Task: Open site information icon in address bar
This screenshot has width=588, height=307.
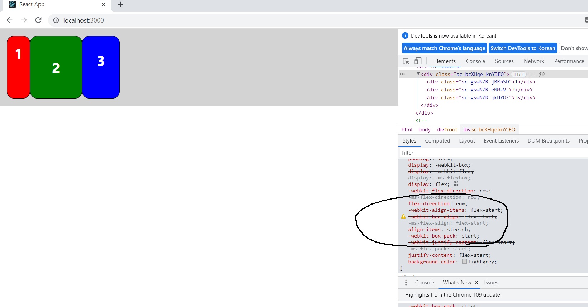Action: coord(56,20)
